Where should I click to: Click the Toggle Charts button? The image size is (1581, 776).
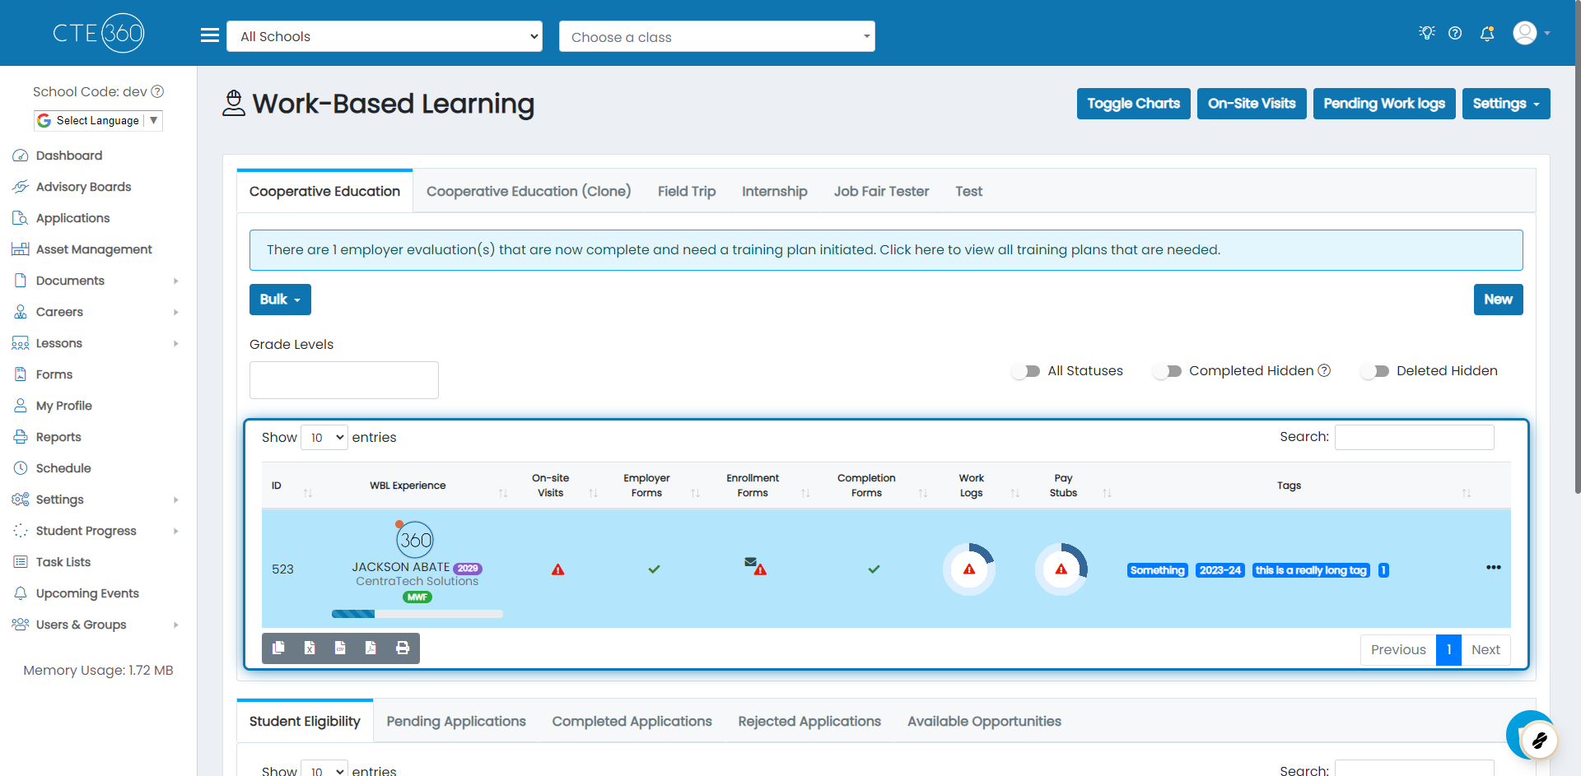point(1133,104)
